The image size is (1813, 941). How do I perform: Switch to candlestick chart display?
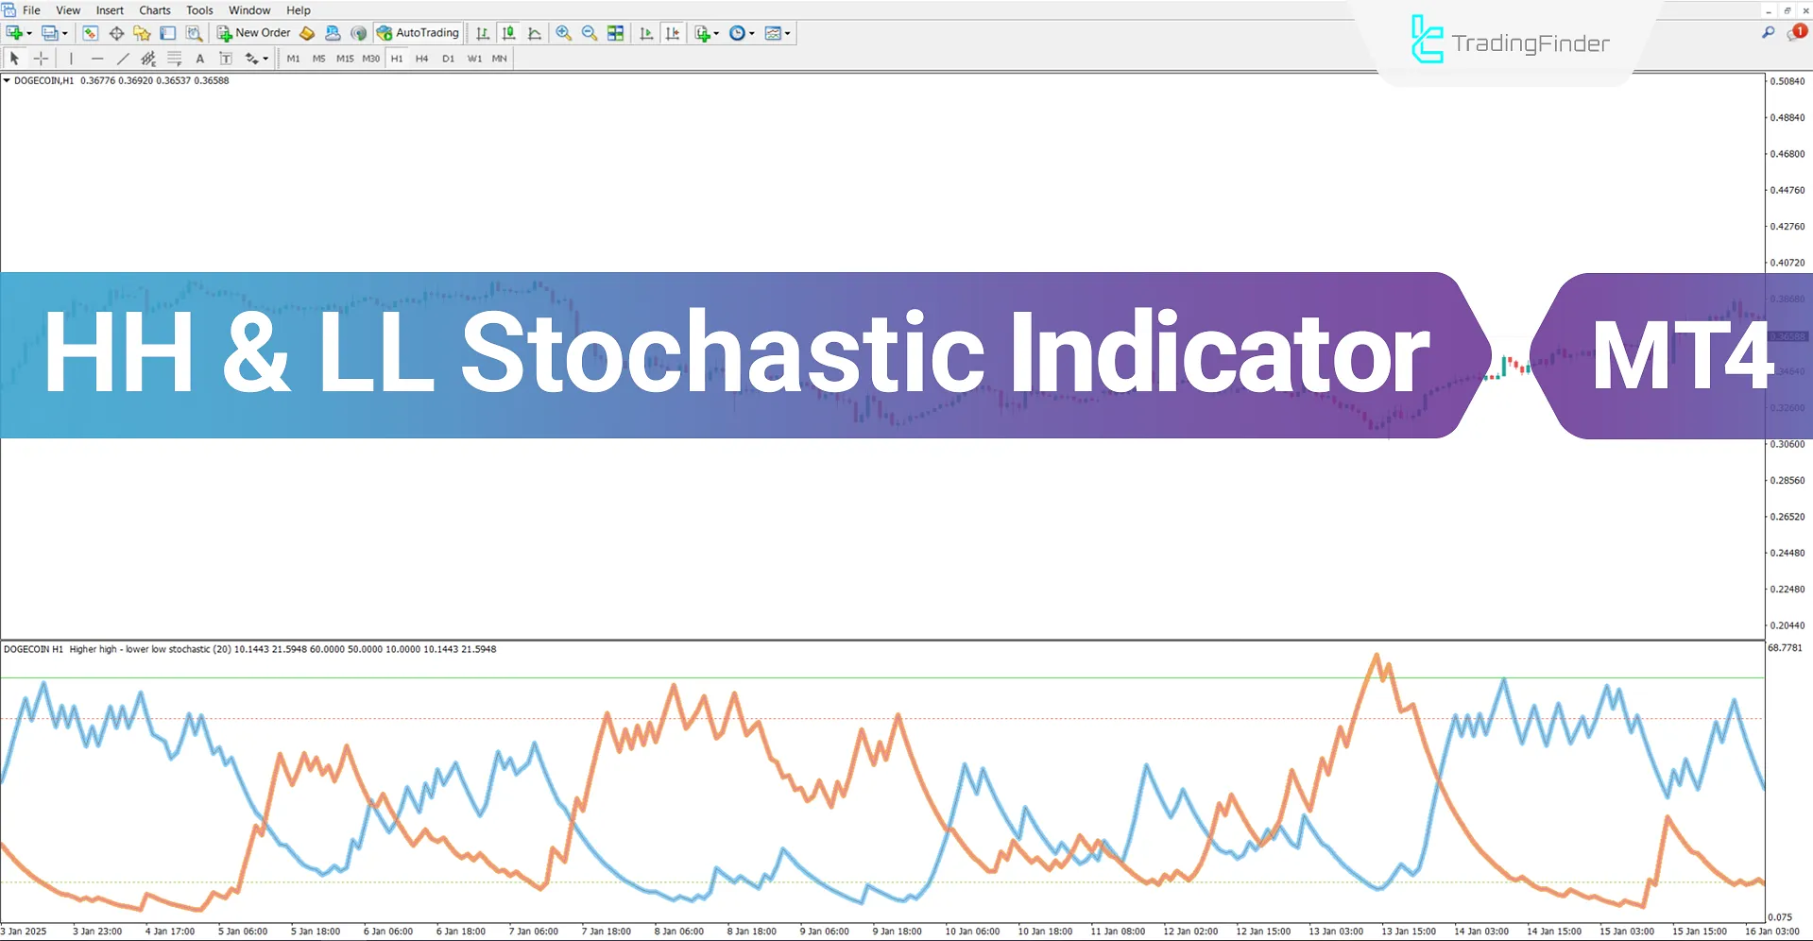[508, 33]
